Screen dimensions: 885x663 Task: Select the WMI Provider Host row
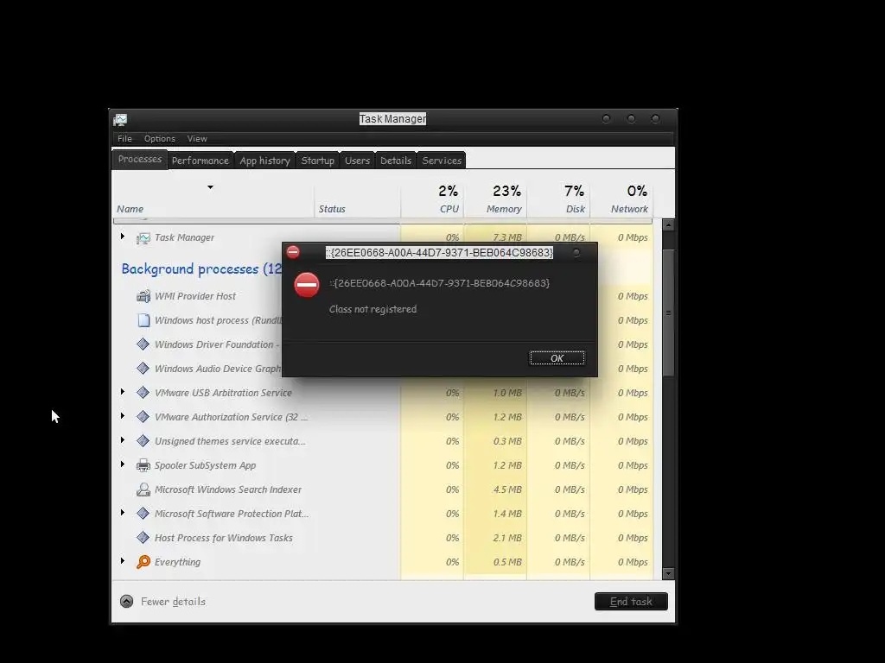[383, 297]
